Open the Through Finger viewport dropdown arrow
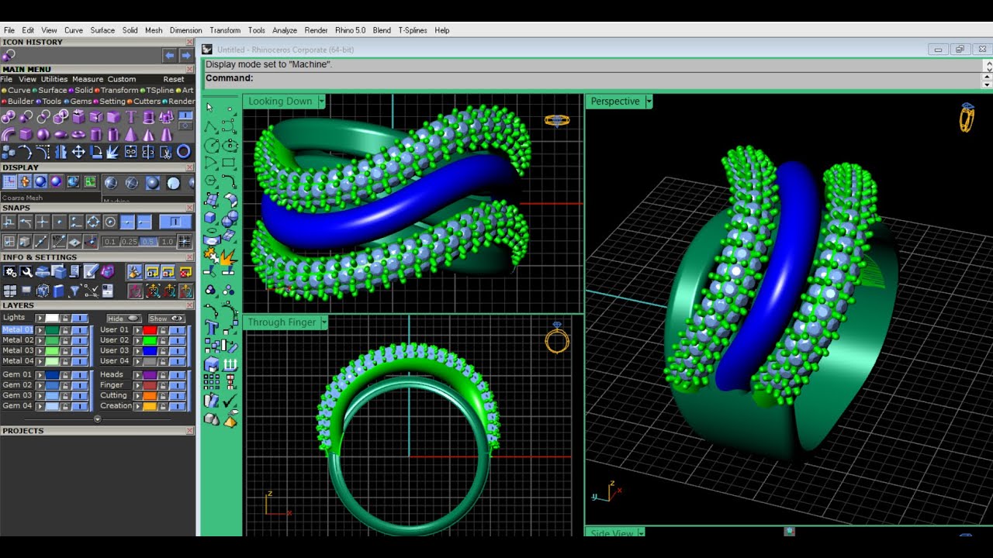Image resolution: width=993 pixels, height=558 pixels. coord(324,322)
